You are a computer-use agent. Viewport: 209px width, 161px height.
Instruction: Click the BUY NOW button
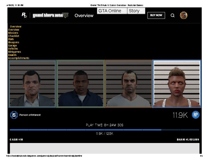tap(156, 15)
